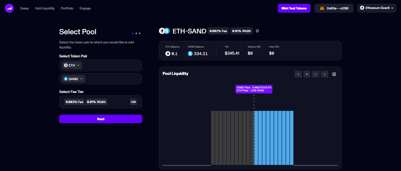Pan the liquidity chart left with arrow

[298, 74]
